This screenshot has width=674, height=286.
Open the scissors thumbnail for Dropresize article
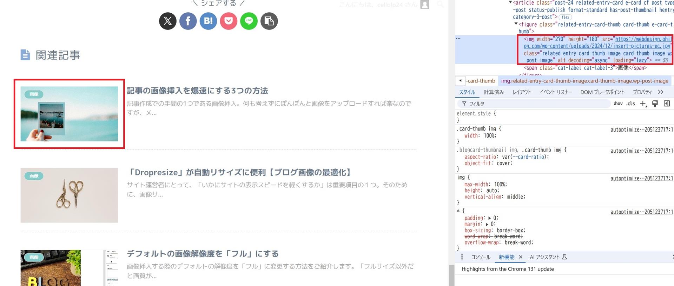click(x=69, y=195)
